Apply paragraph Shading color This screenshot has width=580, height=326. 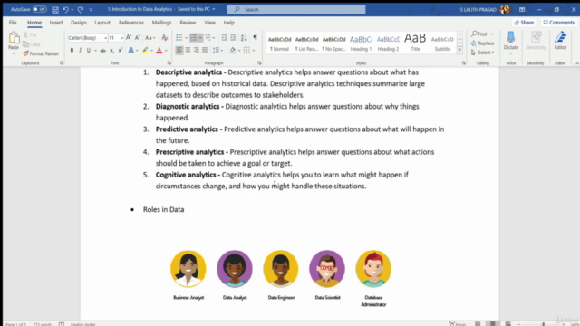(232, 51)
